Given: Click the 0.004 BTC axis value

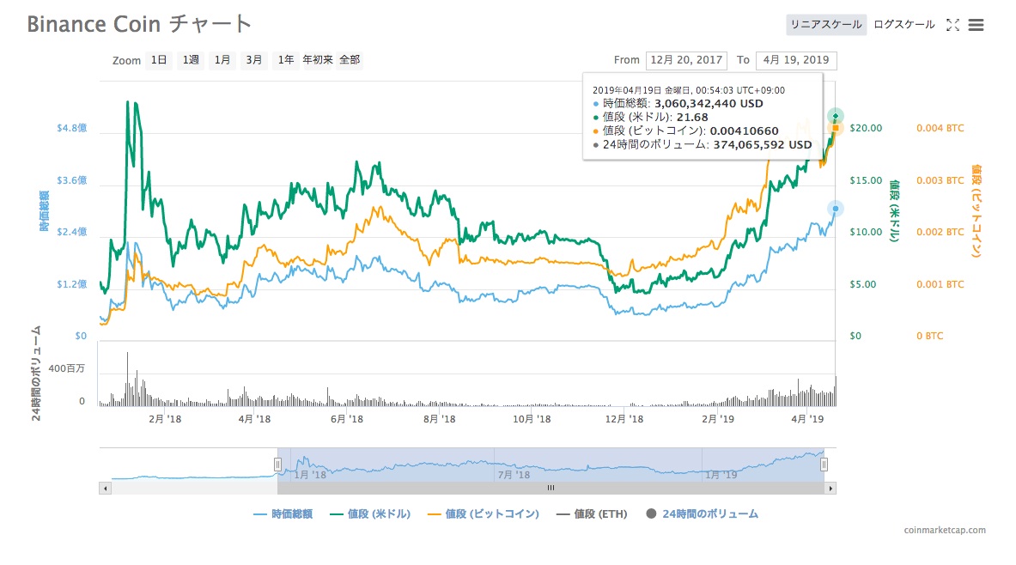Looking at the screenshot, I should click(940, 128).
